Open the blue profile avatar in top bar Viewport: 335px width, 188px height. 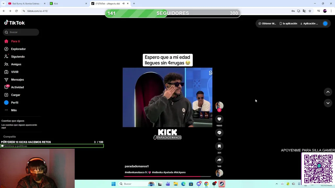(325, 23)
